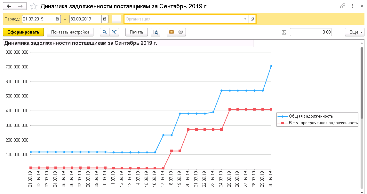Screen dimensions: 367x194
Task: Click the magnifier search icon in toolbar
Action: point(105,32)
